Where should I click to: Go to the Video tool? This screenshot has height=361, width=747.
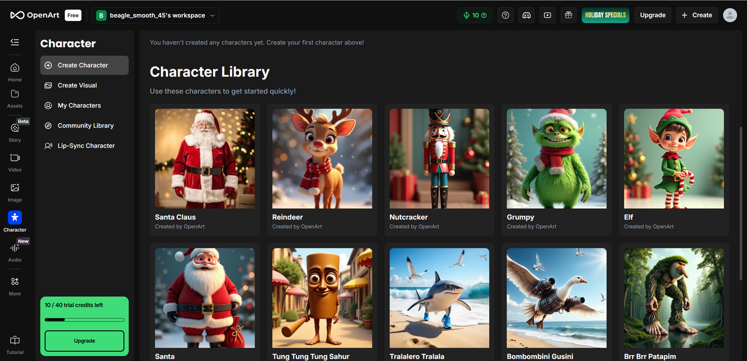(15, 158)
